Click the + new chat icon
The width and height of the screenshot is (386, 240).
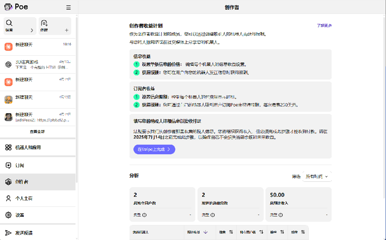[67, 30]
